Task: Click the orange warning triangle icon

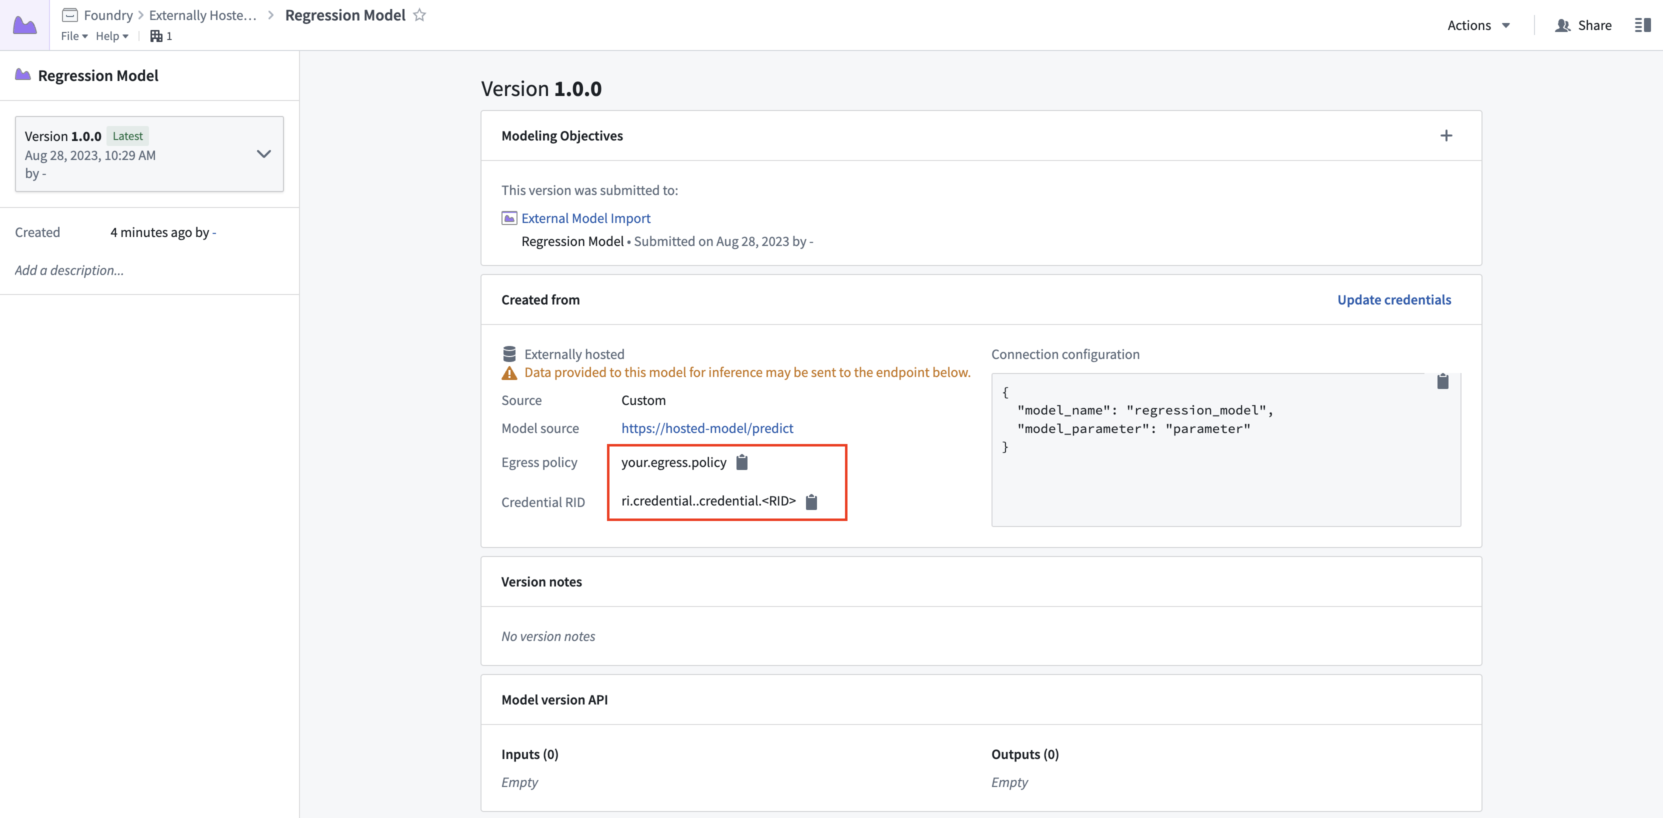Action: coord(509,373)
